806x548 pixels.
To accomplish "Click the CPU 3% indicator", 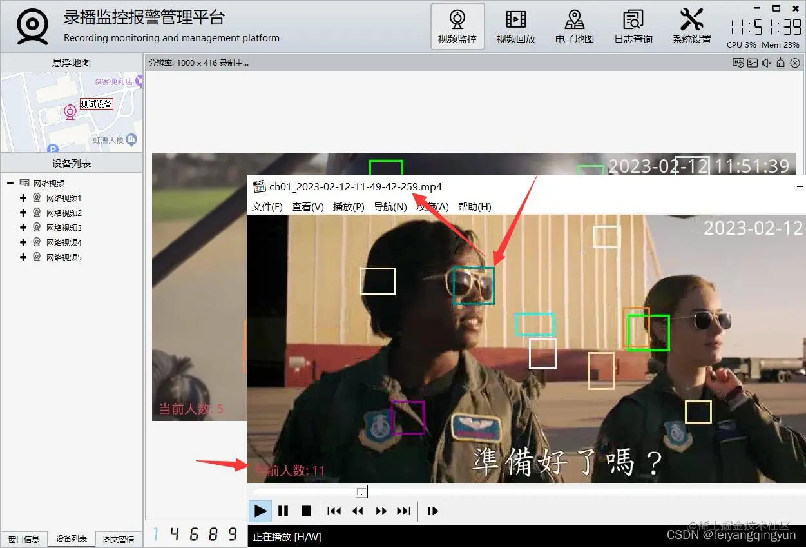I will pyautogui.click(x=742, y=45).
